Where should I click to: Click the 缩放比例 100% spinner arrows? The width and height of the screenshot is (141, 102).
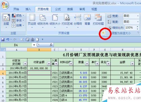pyautogui.click(x=138, y=28)
